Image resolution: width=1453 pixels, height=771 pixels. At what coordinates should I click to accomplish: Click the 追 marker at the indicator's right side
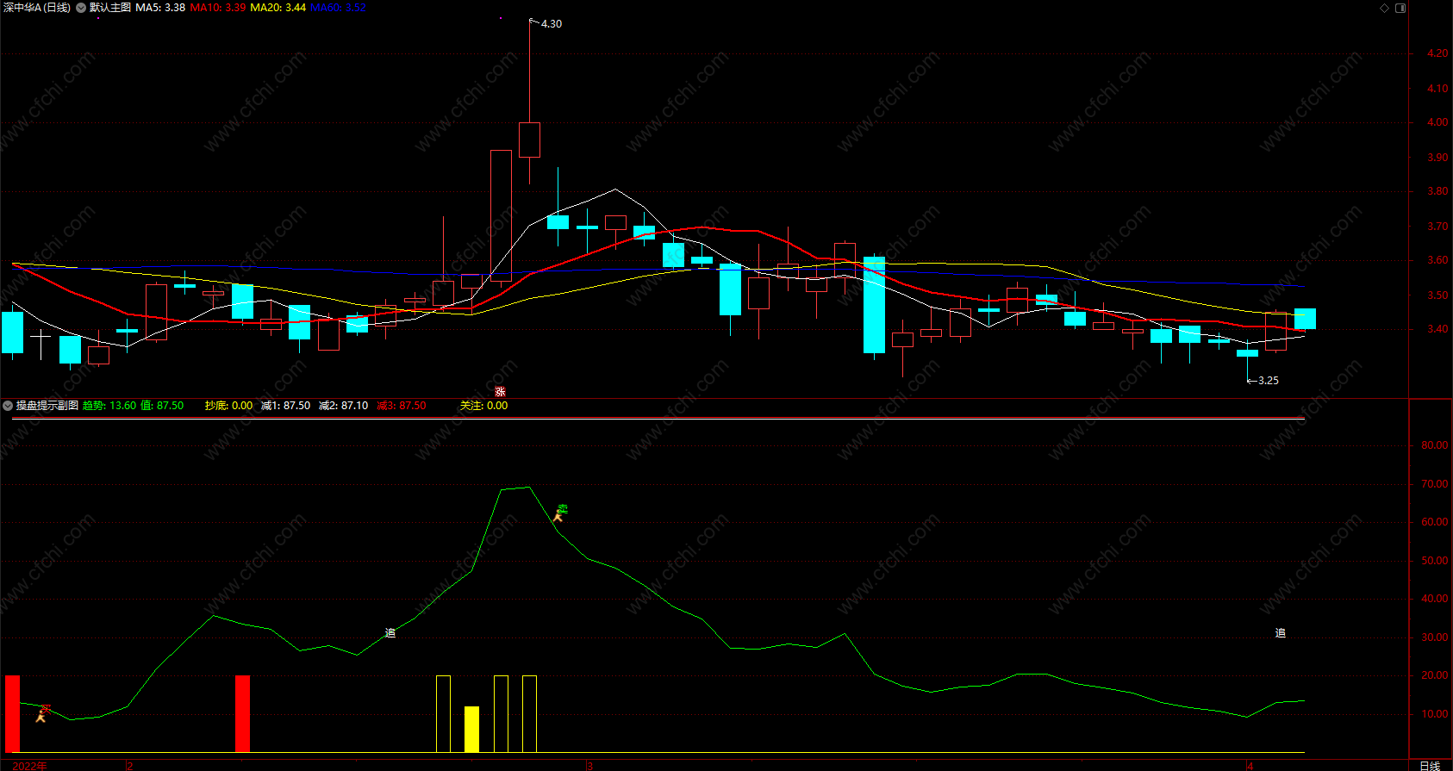point(1281,633)
